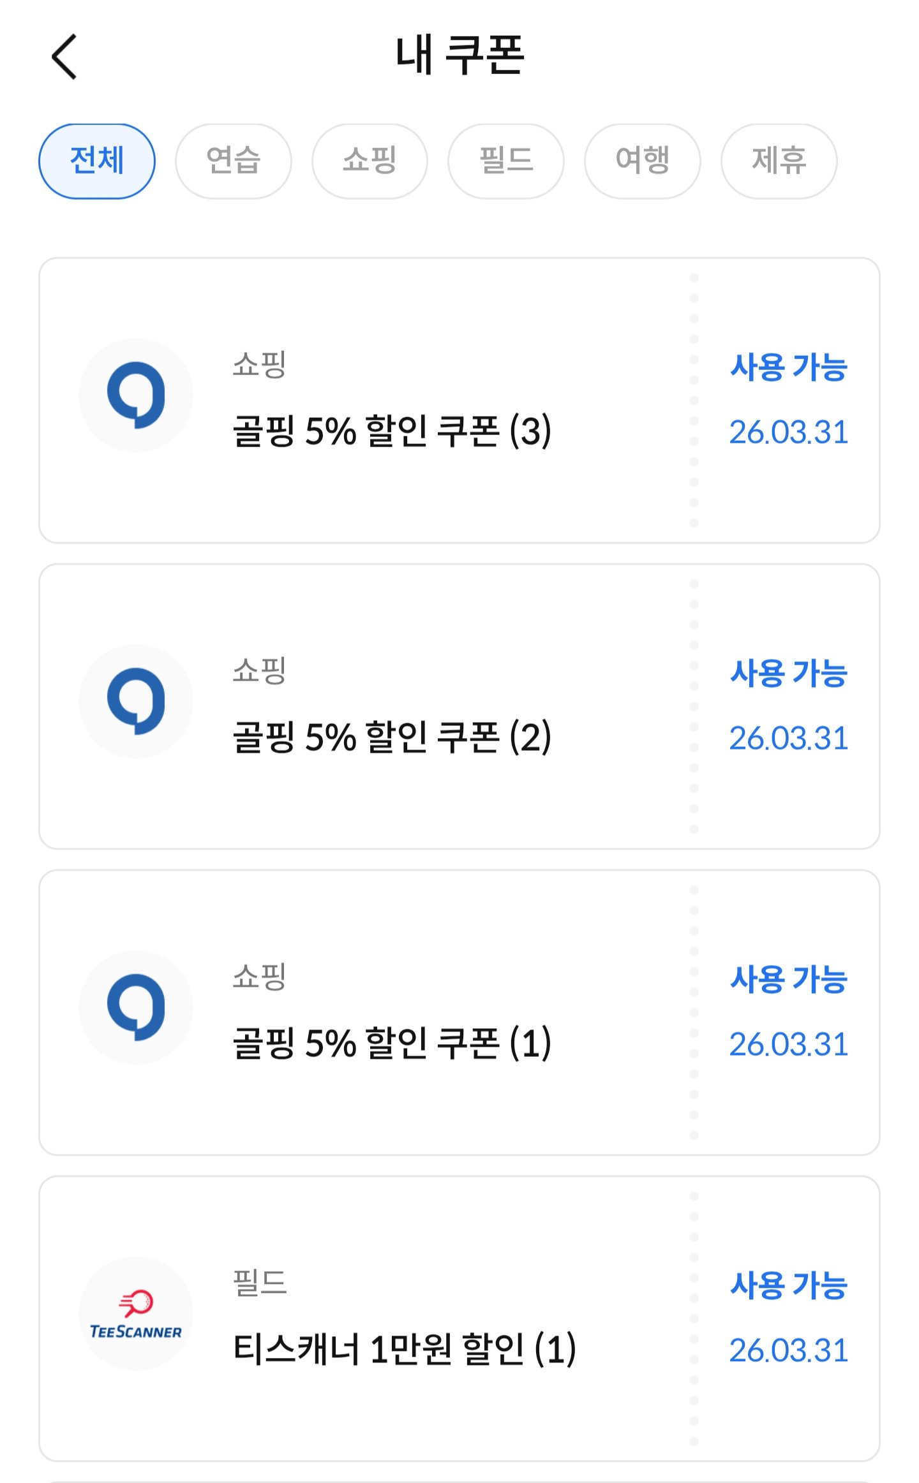The height and width of the screenshot is (1483, 919).
Task: Switch to the 필드 filter tab
Action: tap(506, 161)
